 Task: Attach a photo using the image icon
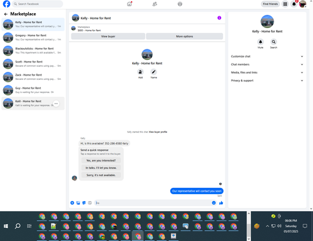click(x=78, y=203)
